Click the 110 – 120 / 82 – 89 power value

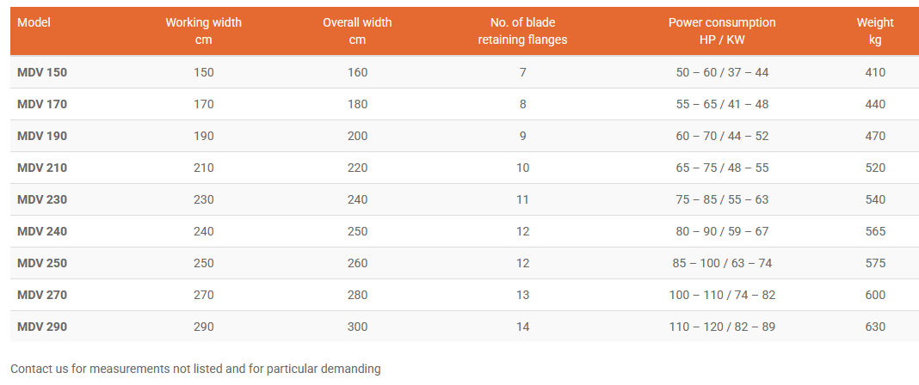[x=722, y=327]
